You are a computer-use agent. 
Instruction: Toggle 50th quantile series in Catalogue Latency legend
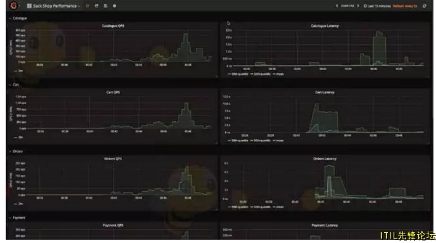[x=260, y=74]
